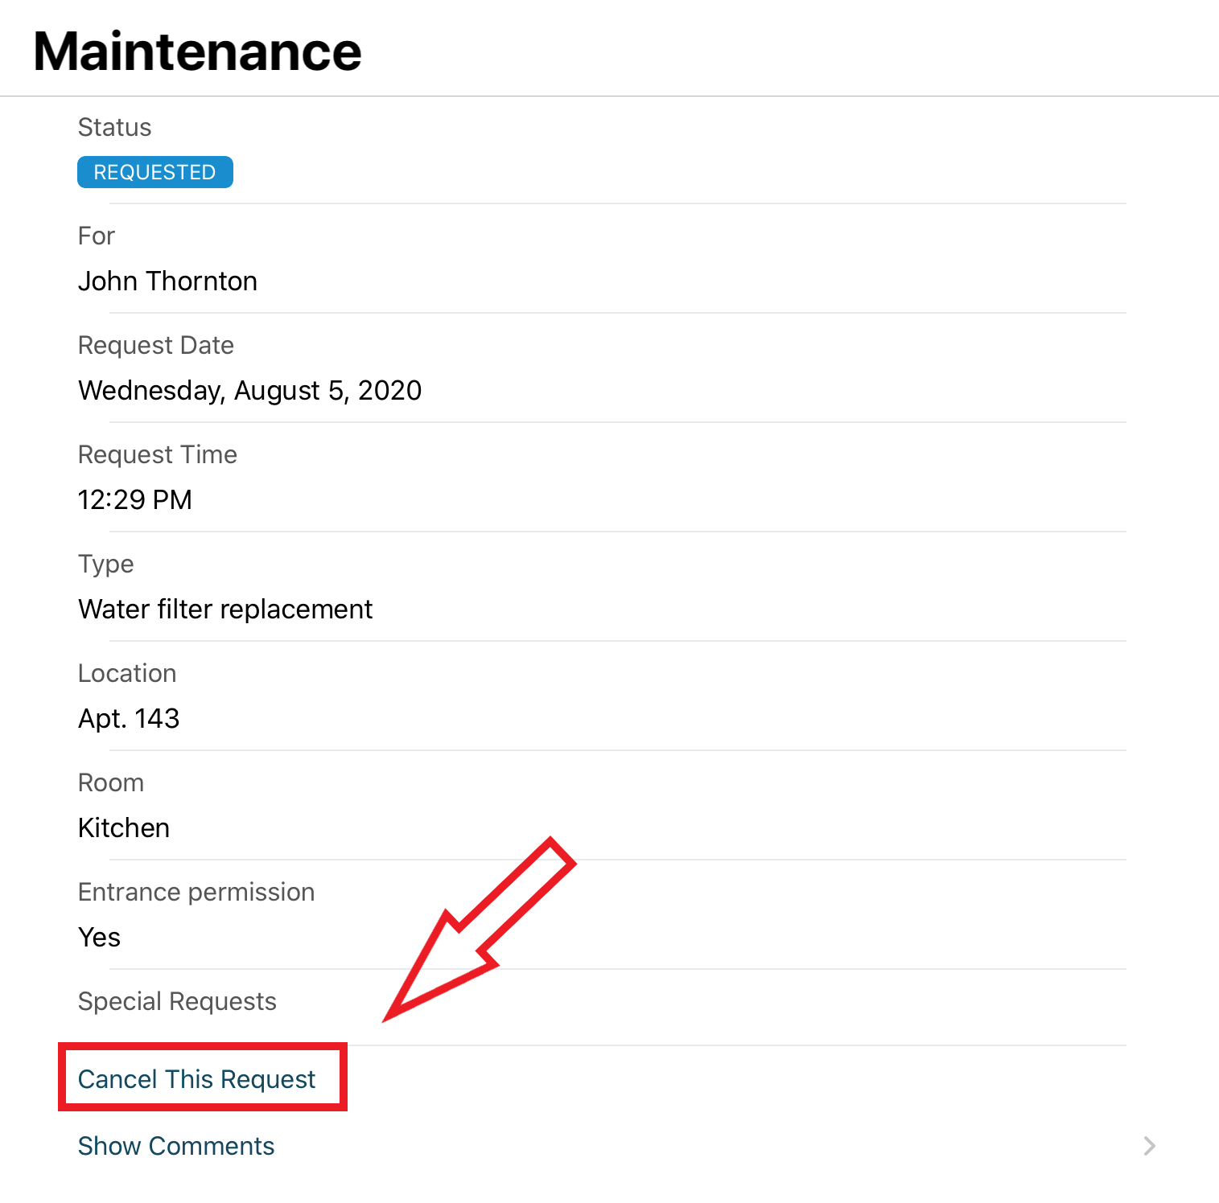This screenshot has height=1203, width=1219.
Task: Select the Apt. 143 location value
Action: click(129, 718)
